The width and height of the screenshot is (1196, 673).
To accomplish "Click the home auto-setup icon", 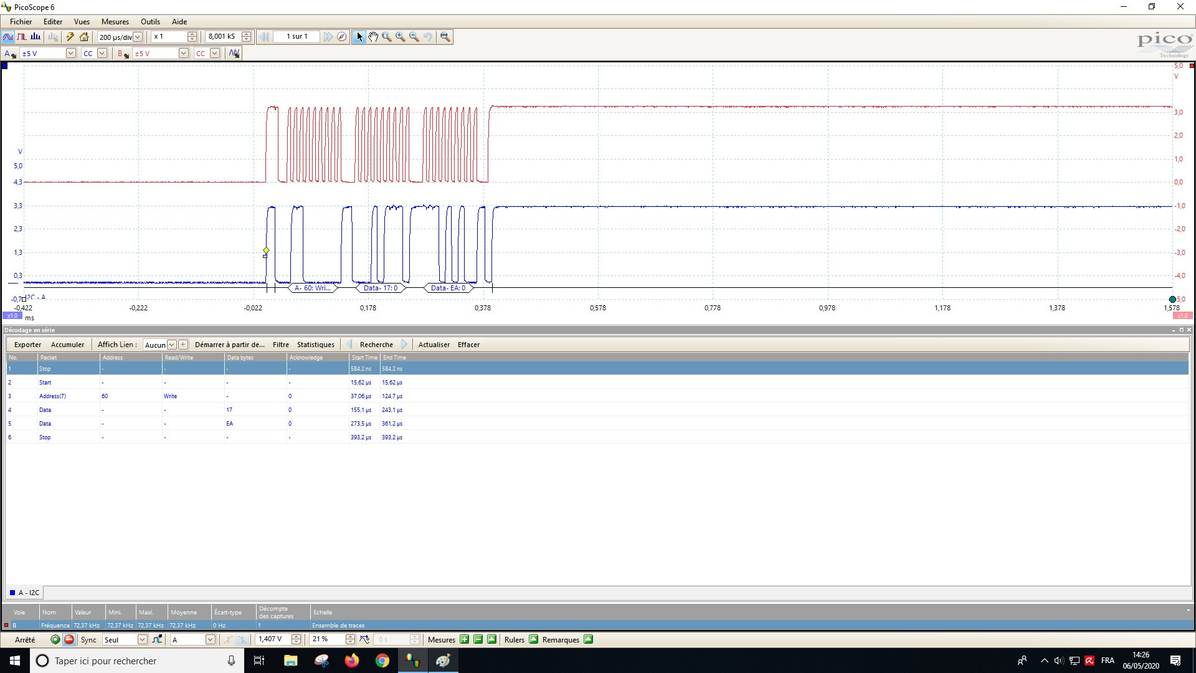I will coord(84,37).
